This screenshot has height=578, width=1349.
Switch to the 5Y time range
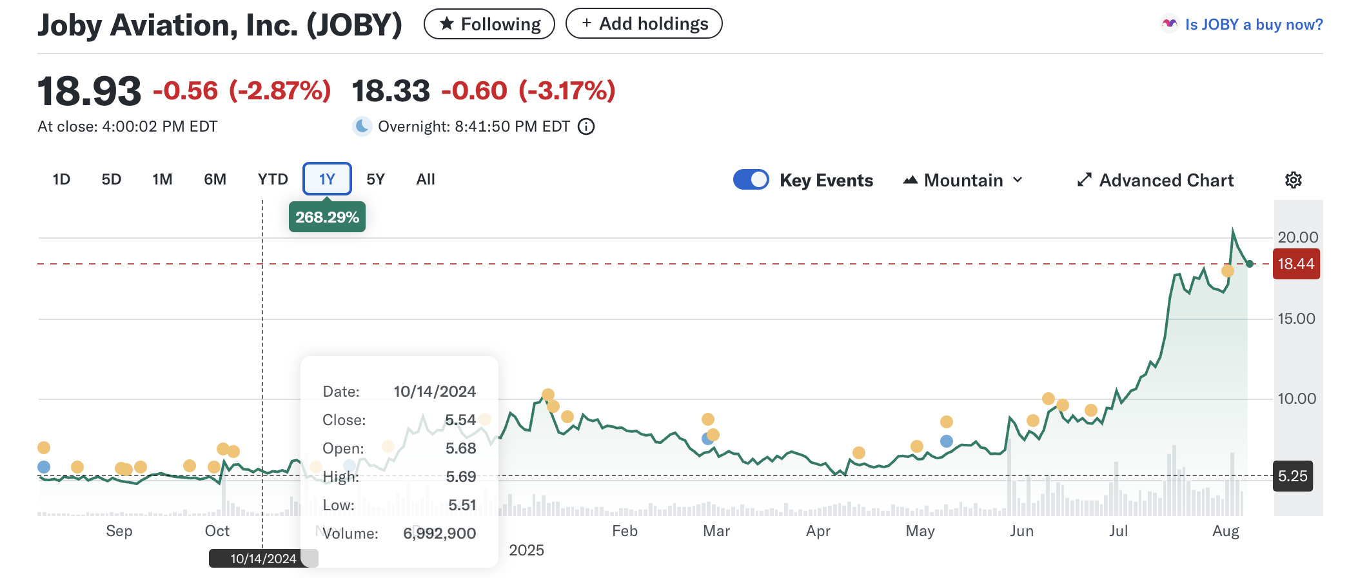click(375, 179)
